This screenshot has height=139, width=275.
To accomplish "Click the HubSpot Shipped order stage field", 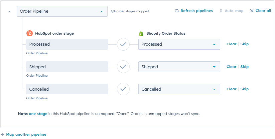I will (67, 67).
